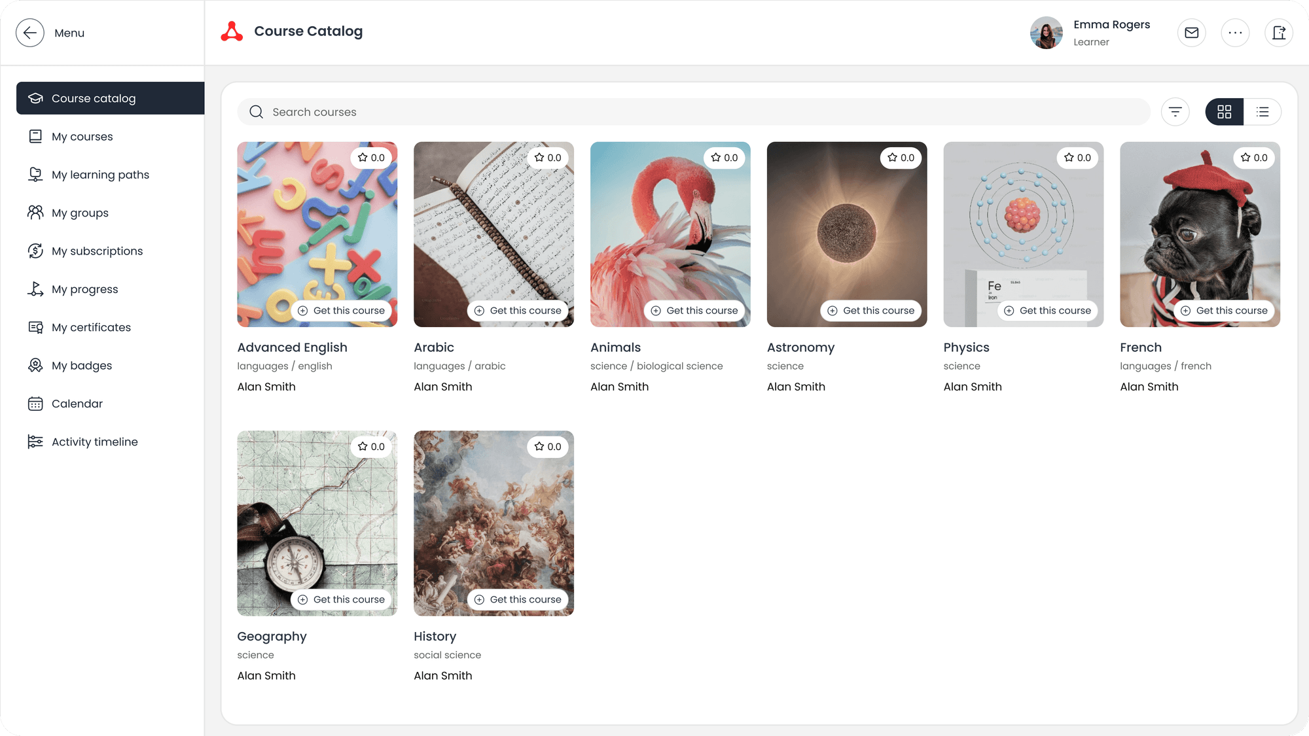Open the Calendar section
This screenshot has height=736, width=1309.
tap(77, 404)
